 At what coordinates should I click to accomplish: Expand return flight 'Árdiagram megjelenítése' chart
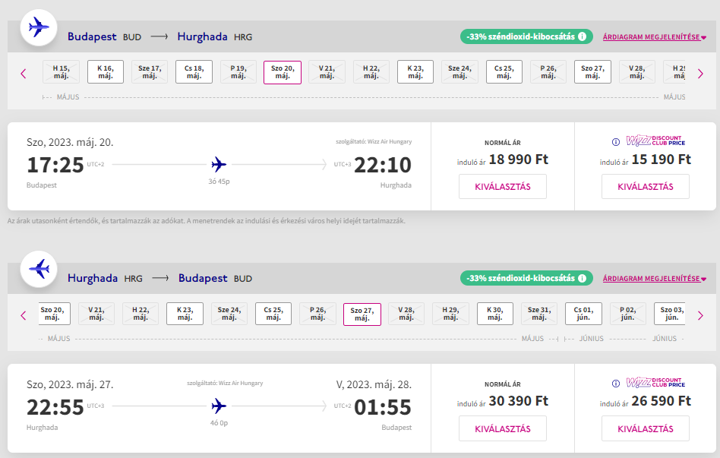(654, 279)
